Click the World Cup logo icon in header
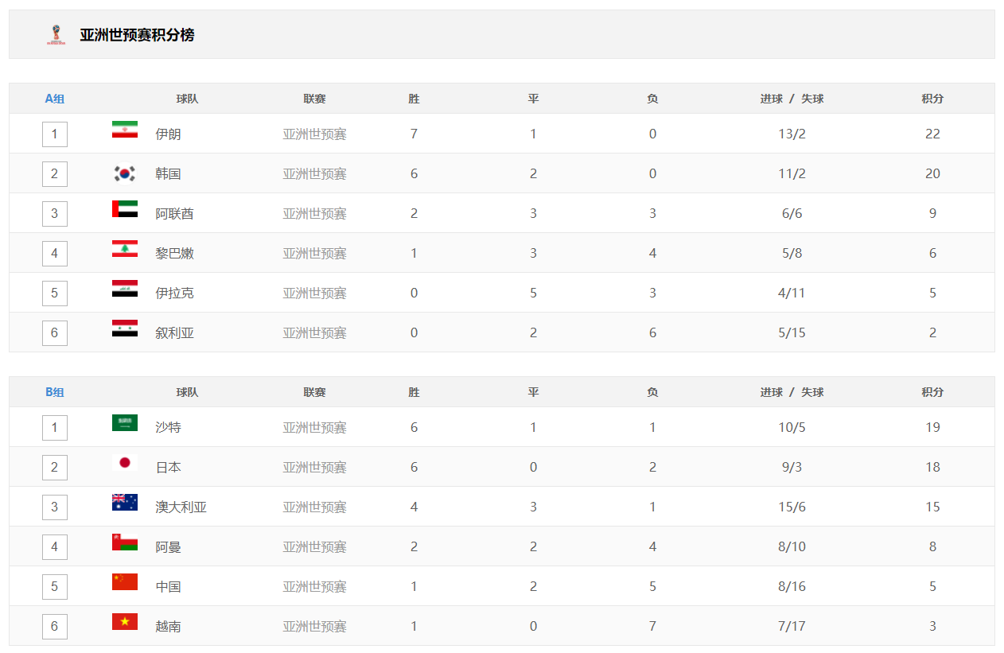Screen dimensions: 1004x653 pyautogui.click(x=56, y=34)
